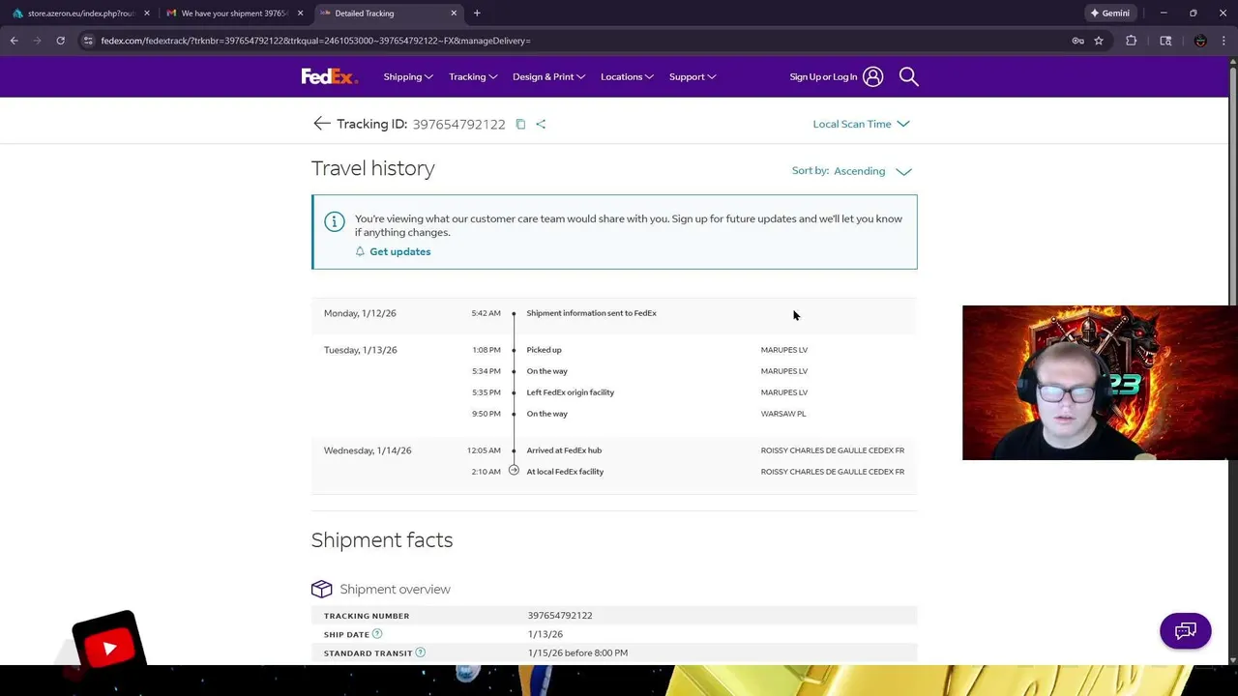Image resolution: width=1238 pixels, height=696 pixels.
Task: Click the WARSAW PL location
Action: coord(782,414)
